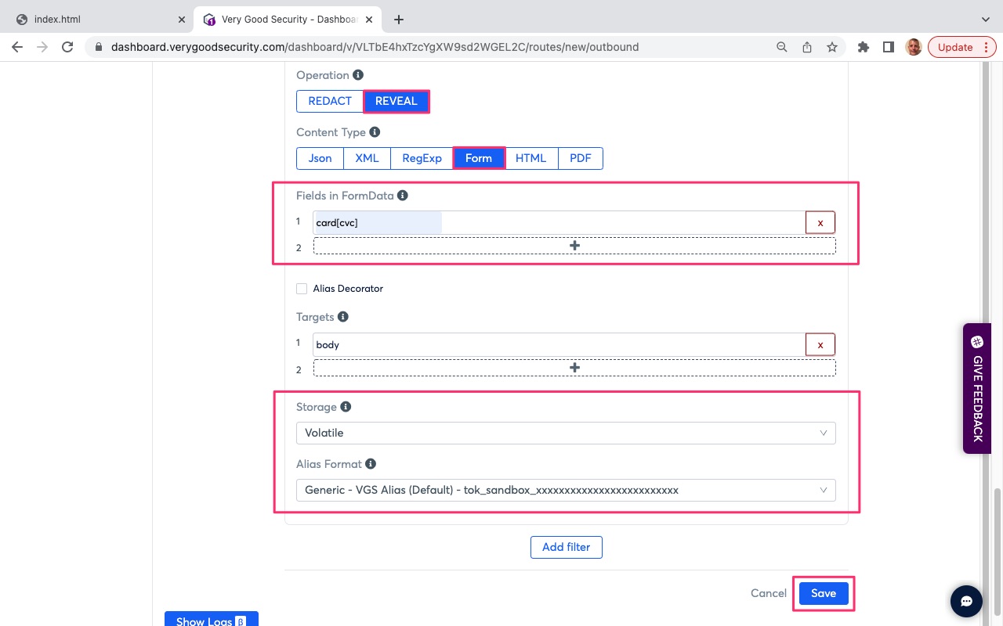
Task: Remove the body target with x
Action: [x=820, y=345]
